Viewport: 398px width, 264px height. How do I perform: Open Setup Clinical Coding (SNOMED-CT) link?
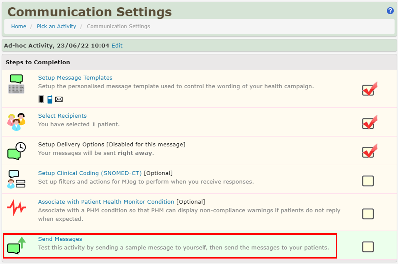90,173
